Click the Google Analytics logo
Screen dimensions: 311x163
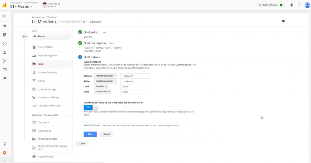click(x=4, y=5)
